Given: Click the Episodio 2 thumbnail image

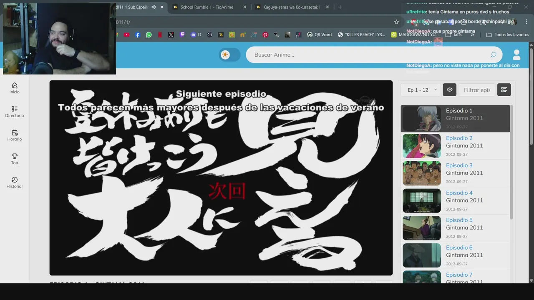Looking at the screenshot, I should coord(421,146).
